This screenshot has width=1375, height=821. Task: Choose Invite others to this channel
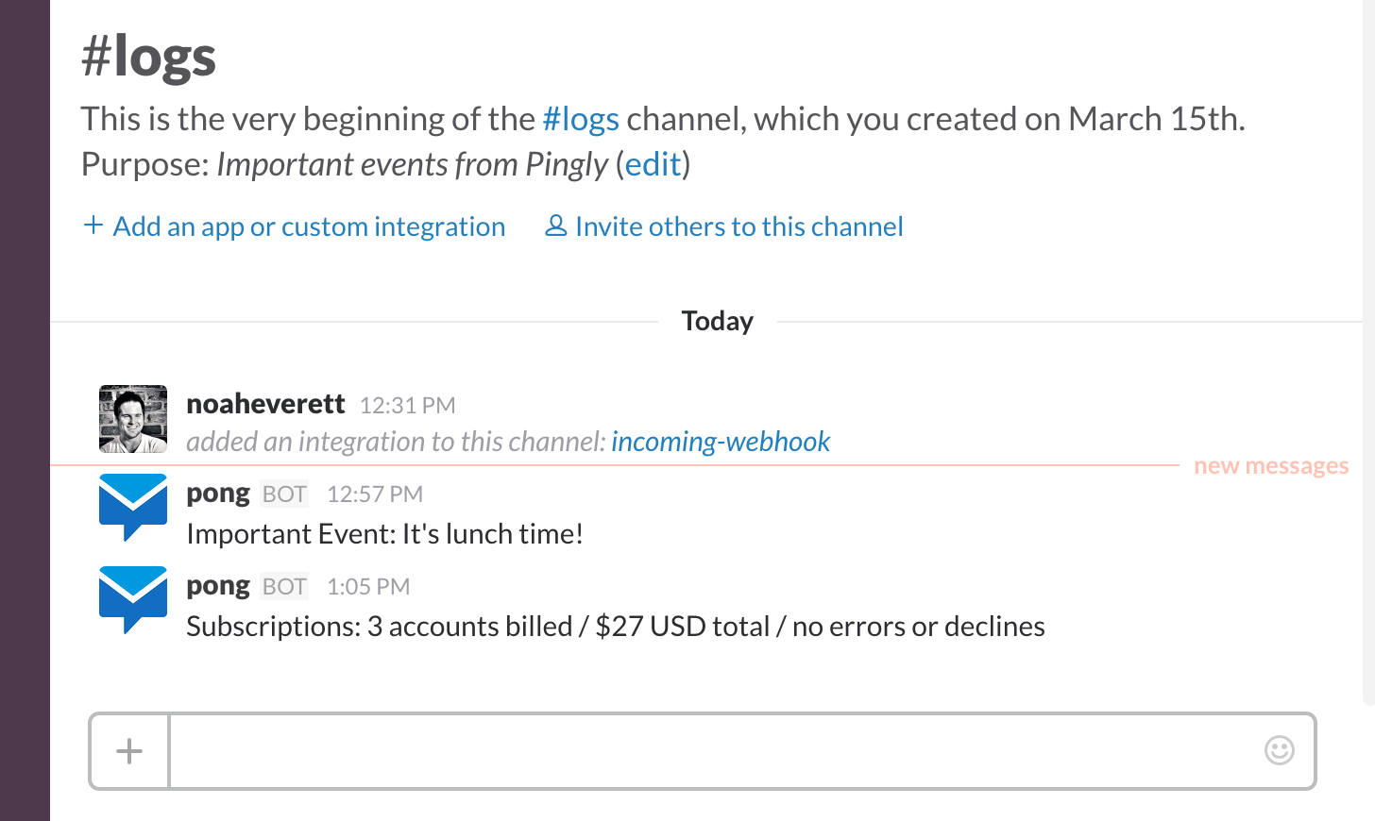[x=738, y=226]
